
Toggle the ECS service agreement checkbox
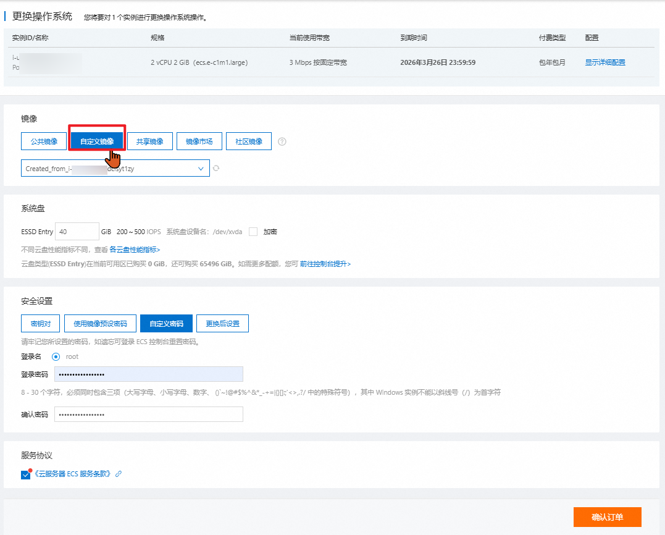pos(25,474)
